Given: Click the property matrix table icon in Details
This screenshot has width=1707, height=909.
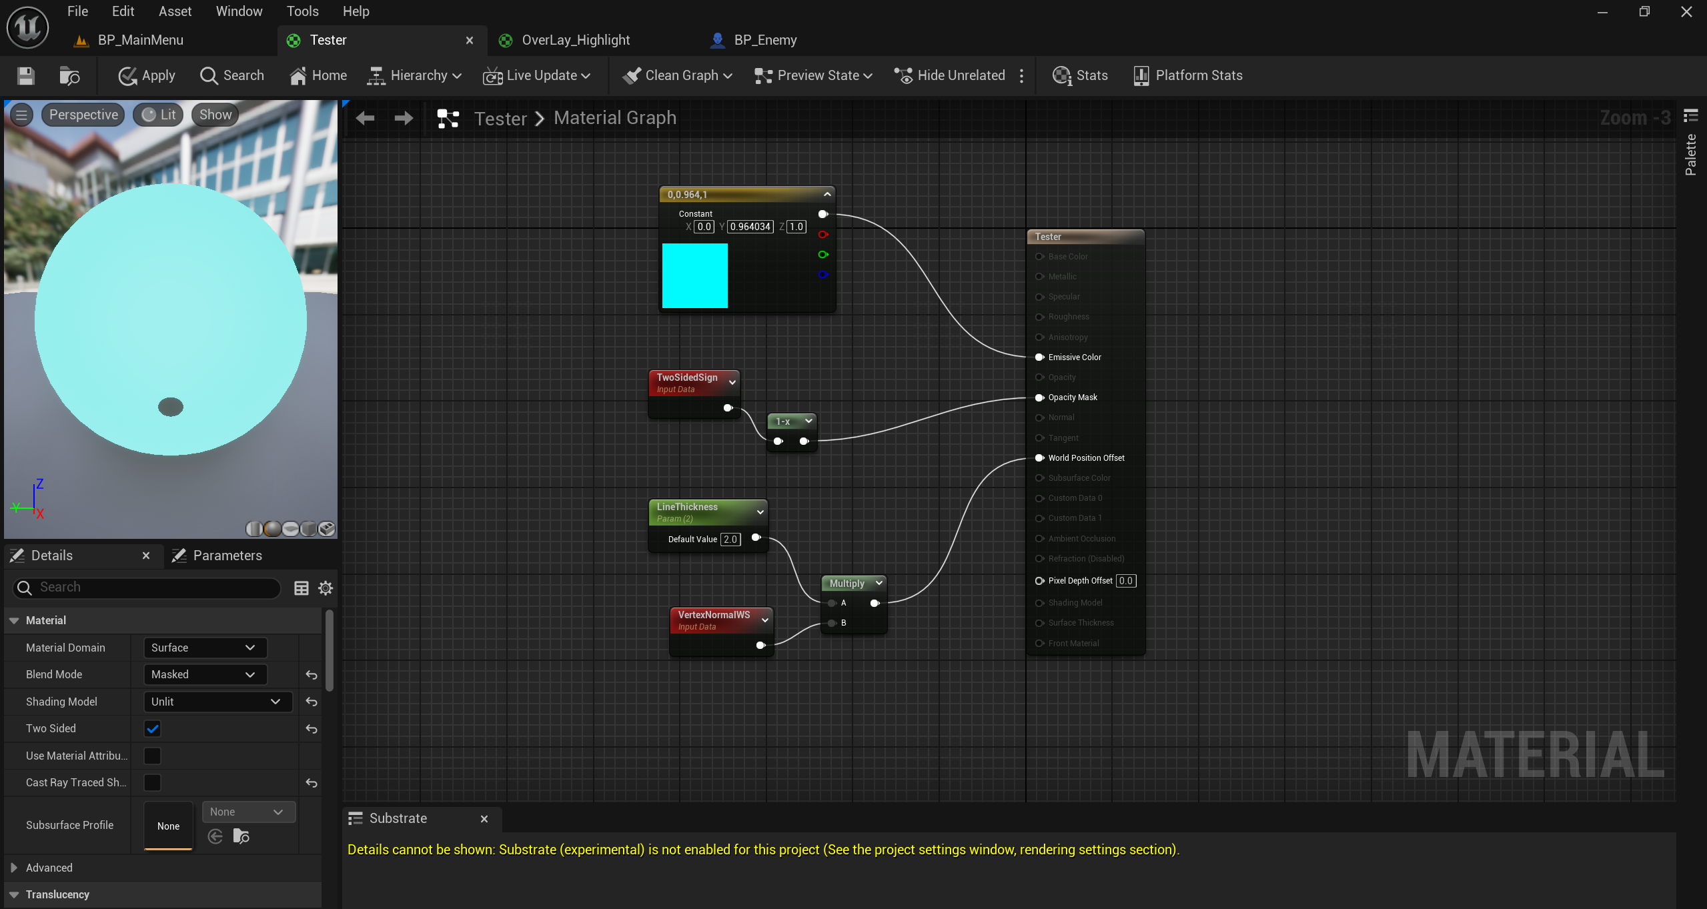Looking at the screenshot, I should [302, 588].
